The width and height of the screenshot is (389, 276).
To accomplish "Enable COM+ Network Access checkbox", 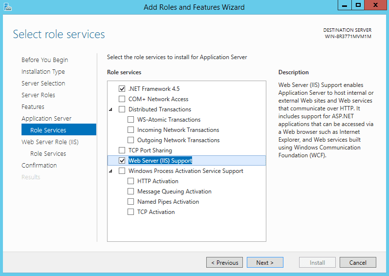I will [x=122, y=99].
